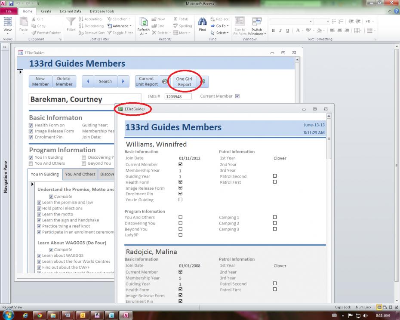Select the Format Painter tool
The height and width of the screenshot is (320, 400).
(46, 33)
